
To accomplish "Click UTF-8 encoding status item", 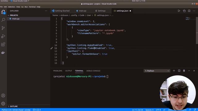I will [158, 110].
